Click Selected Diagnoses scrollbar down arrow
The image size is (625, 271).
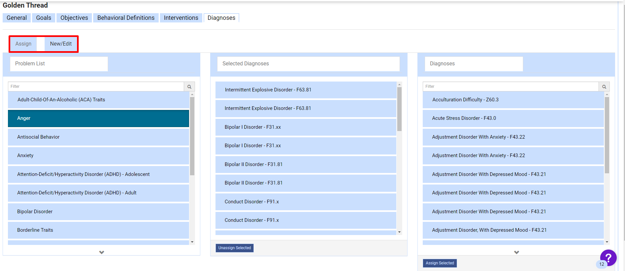[399, 232]
